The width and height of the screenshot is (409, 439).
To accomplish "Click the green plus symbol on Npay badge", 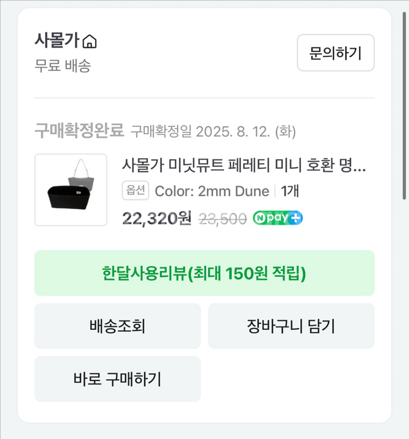I will click(x=296, y=218).
